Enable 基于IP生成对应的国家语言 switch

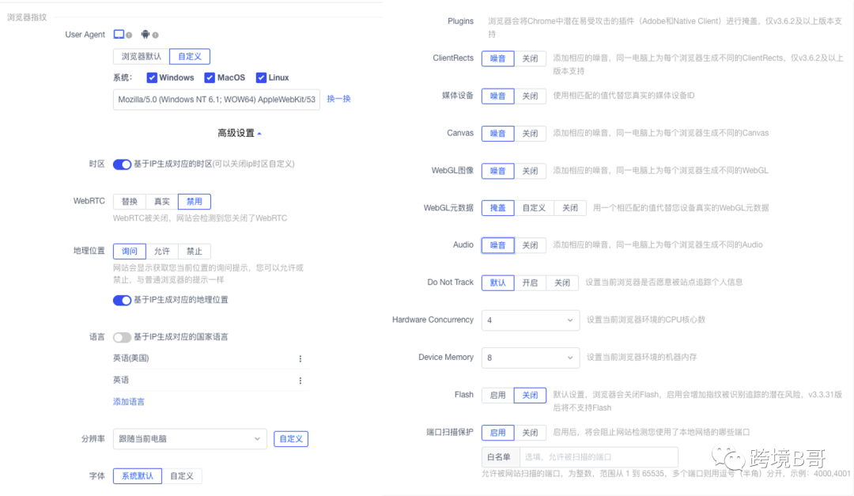click(x=122, y=337)
